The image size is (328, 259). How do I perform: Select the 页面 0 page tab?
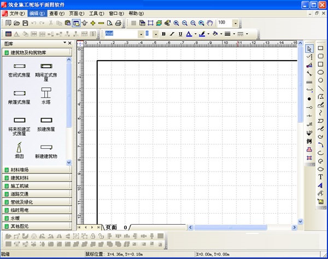[116, 227]
